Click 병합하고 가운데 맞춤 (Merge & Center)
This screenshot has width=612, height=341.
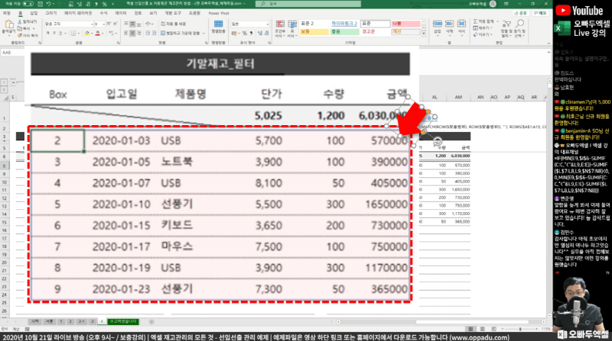(x=181, y=33)
